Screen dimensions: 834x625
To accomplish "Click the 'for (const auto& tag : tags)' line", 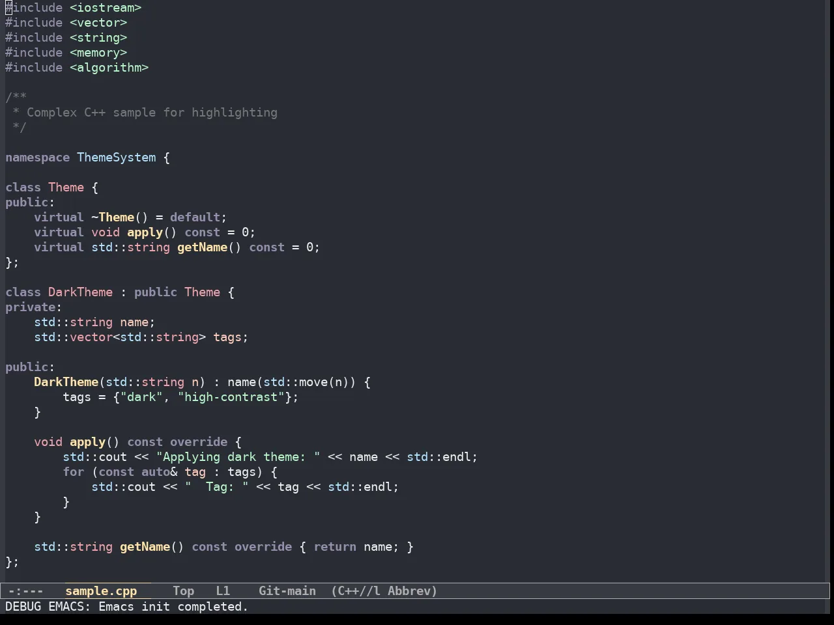I will pyautogui.click(x=170, y=472).
